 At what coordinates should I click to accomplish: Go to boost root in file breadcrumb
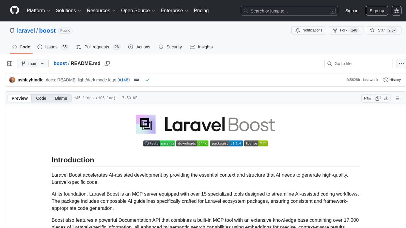pos(60,63)
